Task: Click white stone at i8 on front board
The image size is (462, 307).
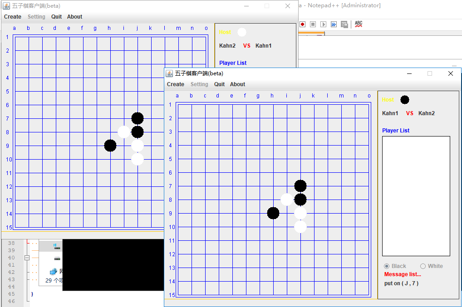Action: point(287,200)
